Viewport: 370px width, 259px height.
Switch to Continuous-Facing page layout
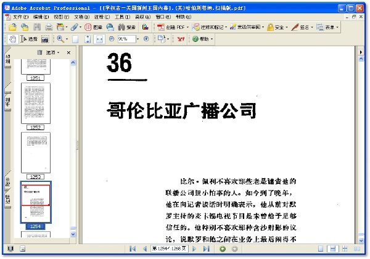point(345,249)
